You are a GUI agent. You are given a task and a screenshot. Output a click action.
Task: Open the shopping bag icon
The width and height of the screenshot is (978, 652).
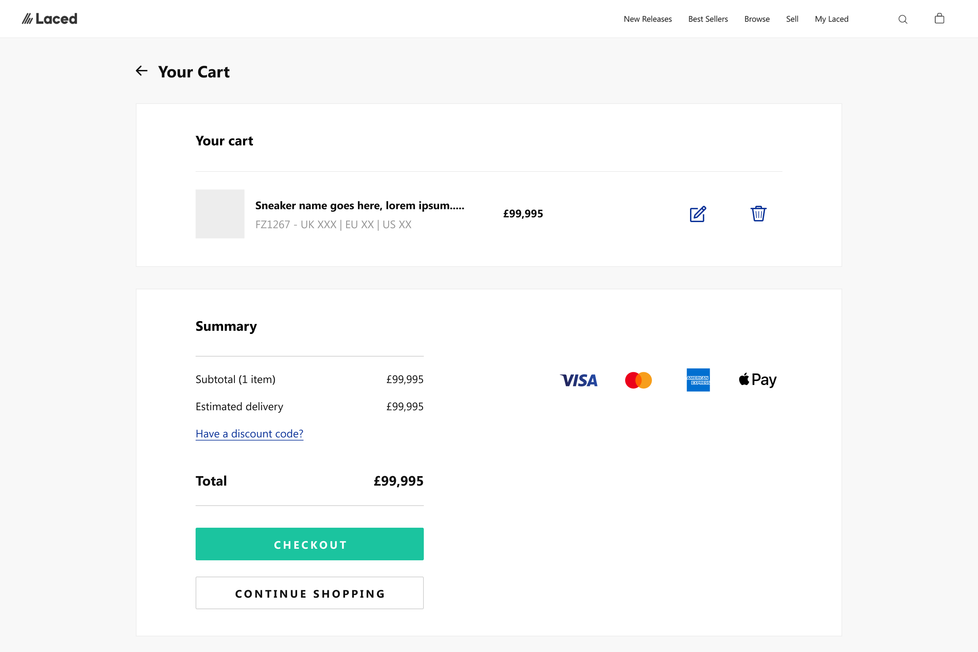(x=939, y=18)
